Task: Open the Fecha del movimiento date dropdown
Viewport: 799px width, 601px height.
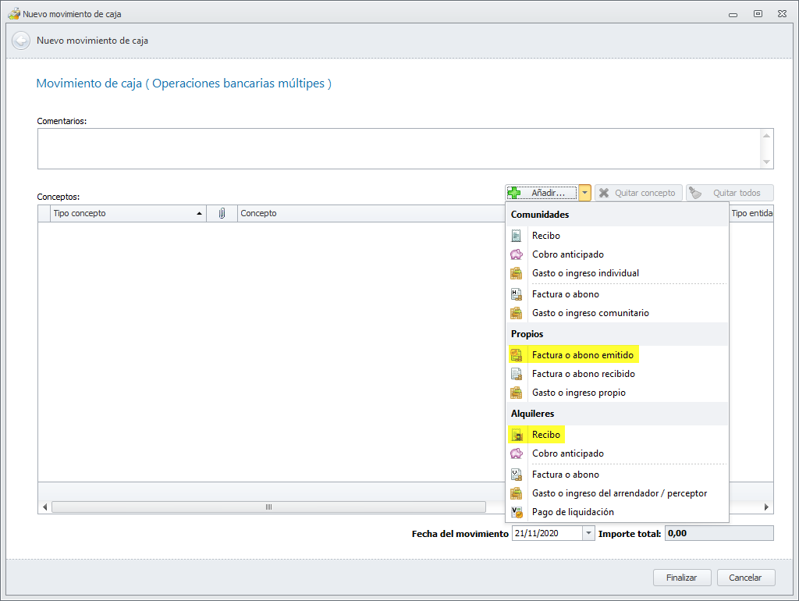Action: coord(588,533)
